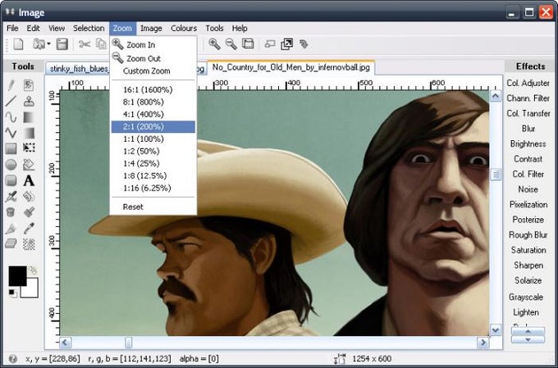Choose Custom Zoom menu entry
This screenshot has height=368, width=558.
pyautogui.click(x=153, y=71)
